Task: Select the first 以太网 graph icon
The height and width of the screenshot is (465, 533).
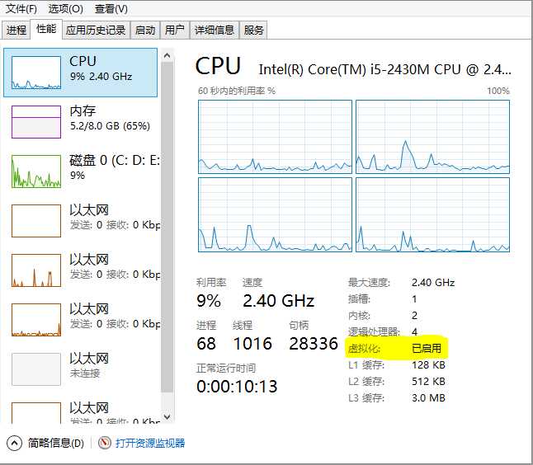Action: pyautogui.click(x=36, y=221)
